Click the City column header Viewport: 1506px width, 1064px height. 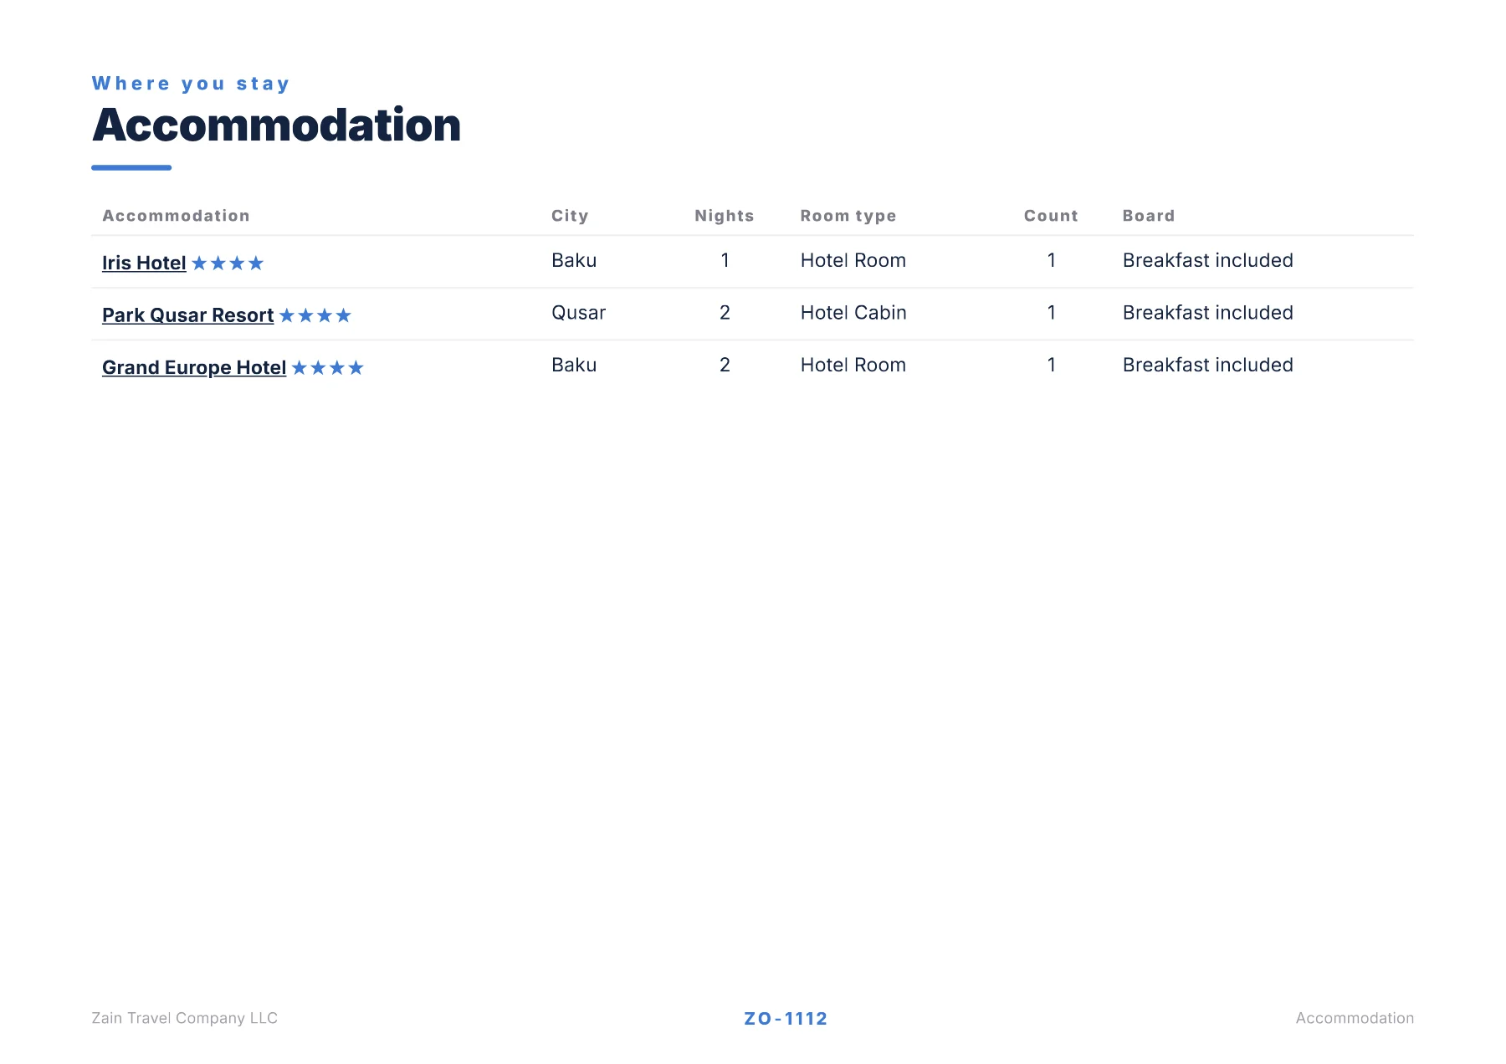click(x=570, y=216)
